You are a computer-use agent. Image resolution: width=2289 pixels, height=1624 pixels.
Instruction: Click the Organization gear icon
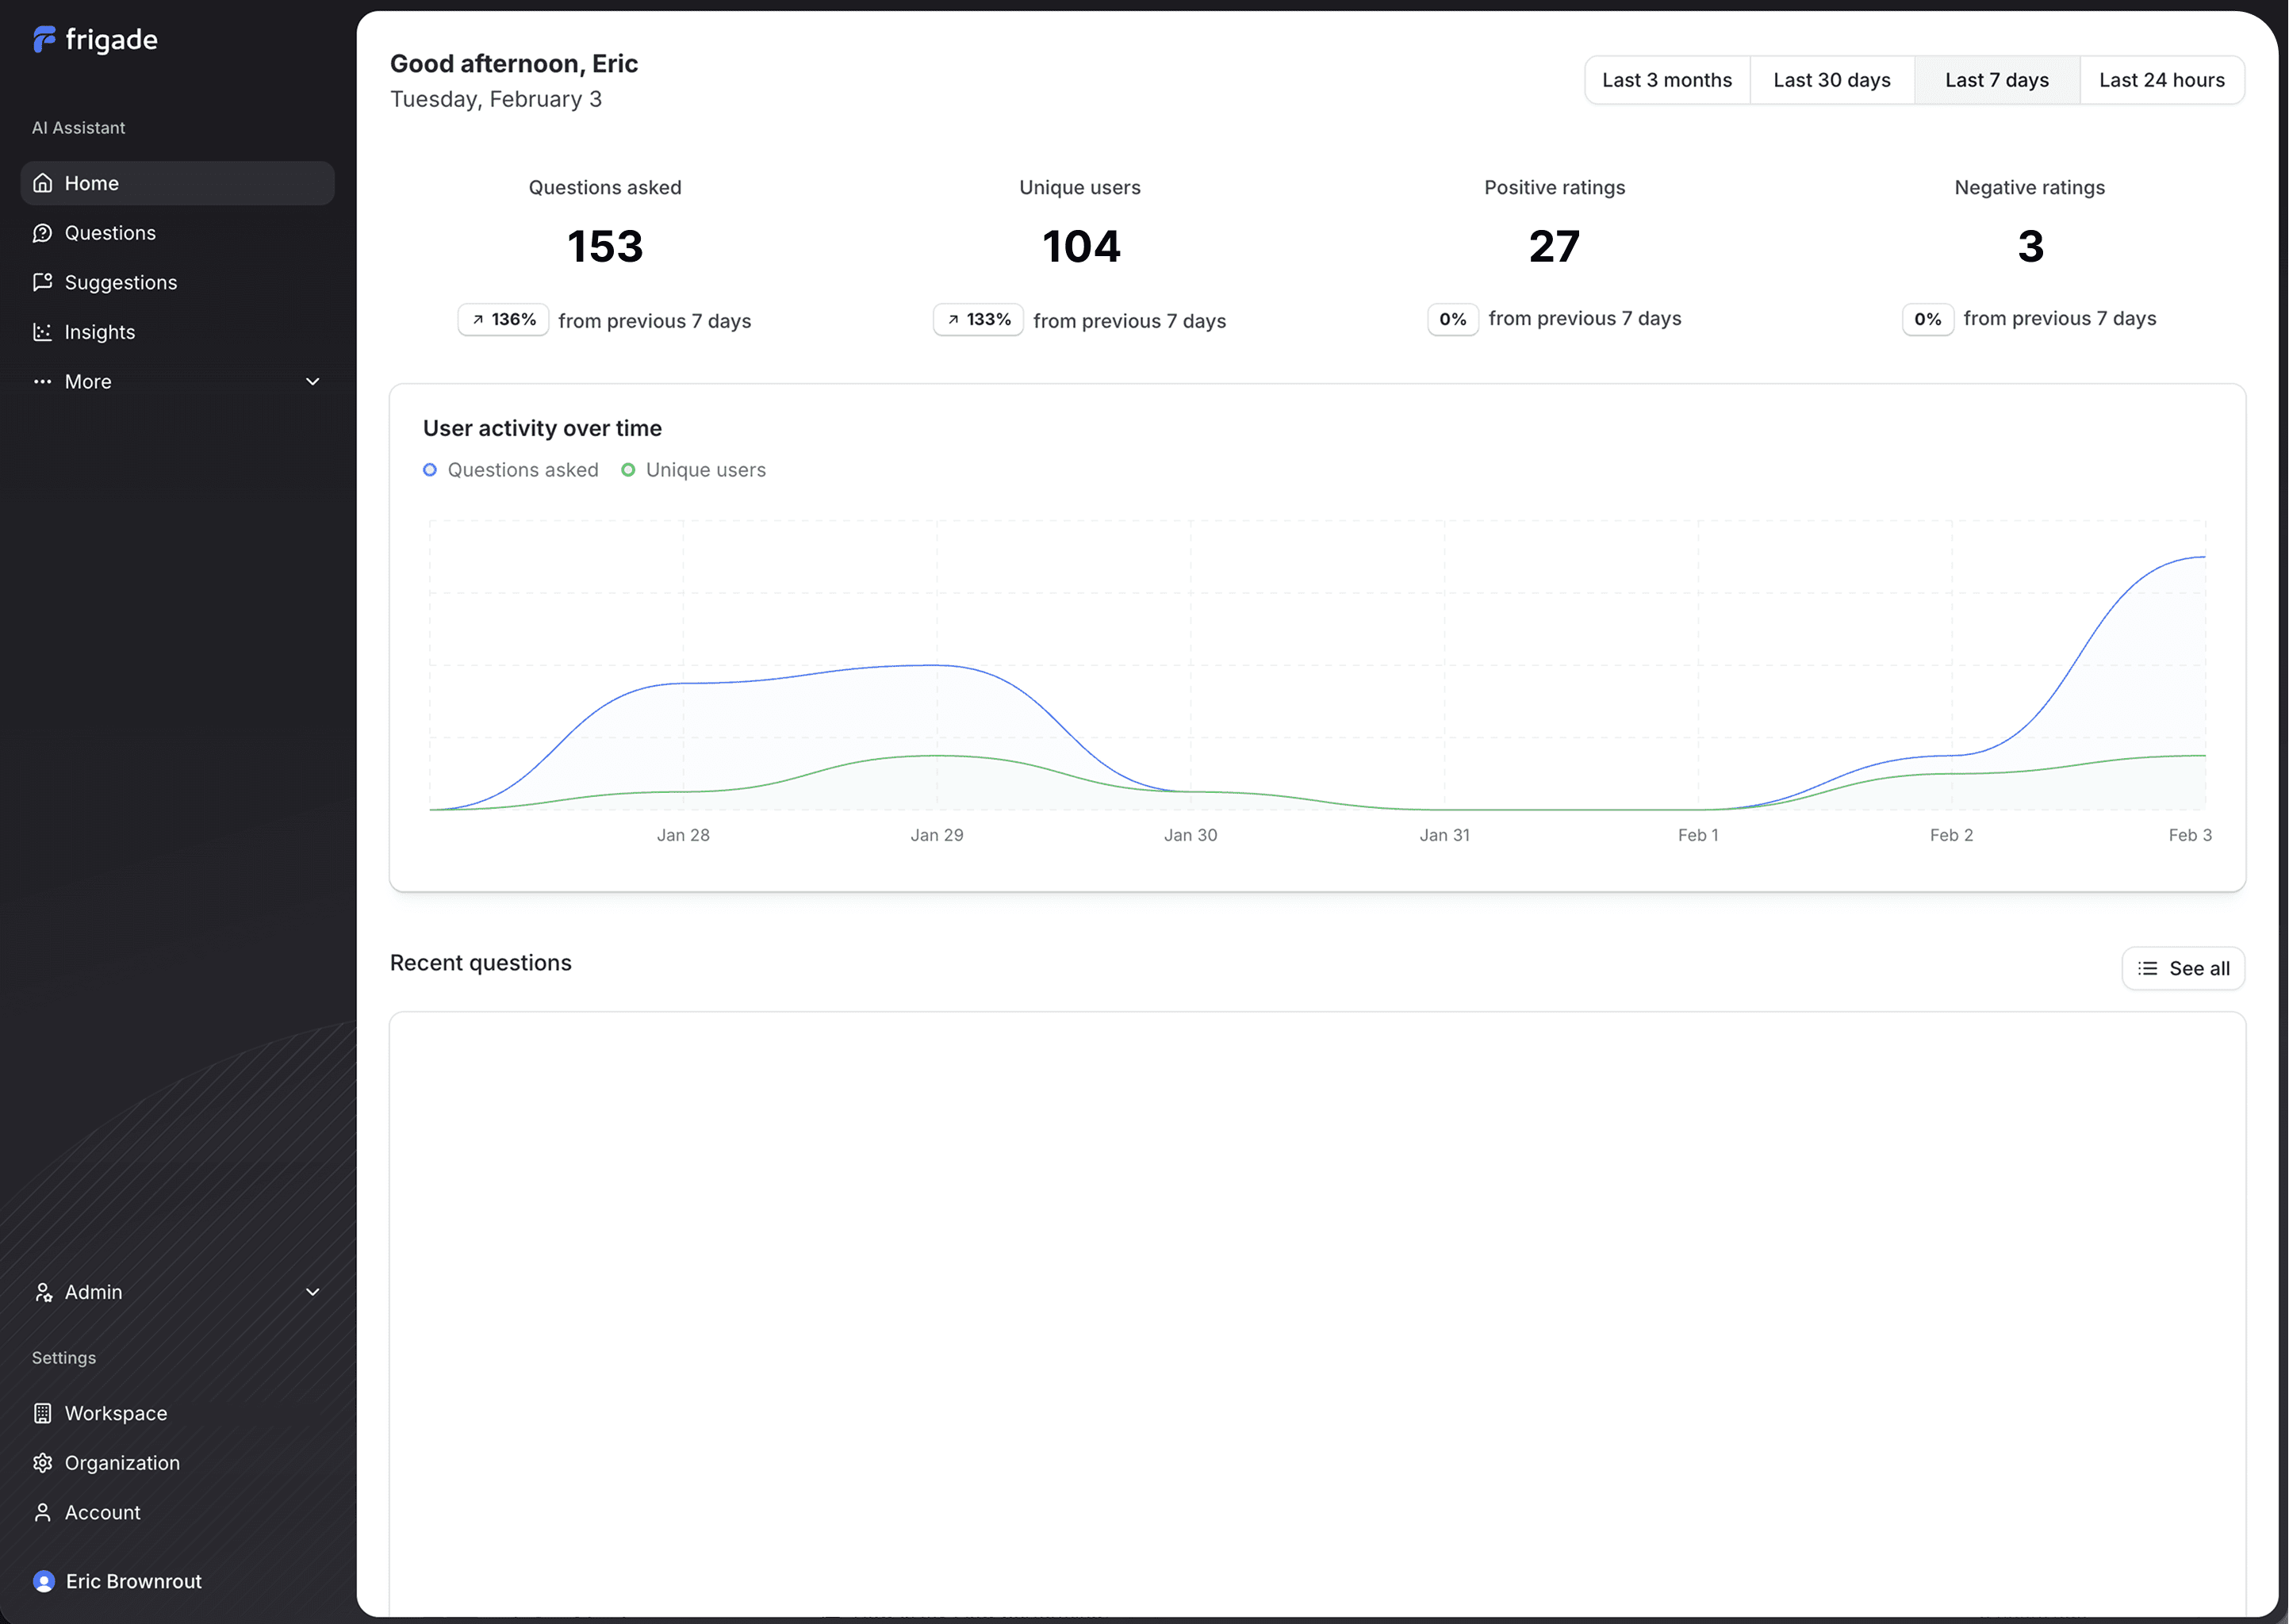42,1463
